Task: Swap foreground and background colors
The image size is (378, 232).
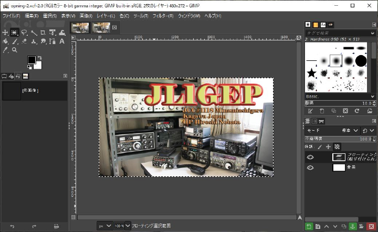Action: point(40,57)
